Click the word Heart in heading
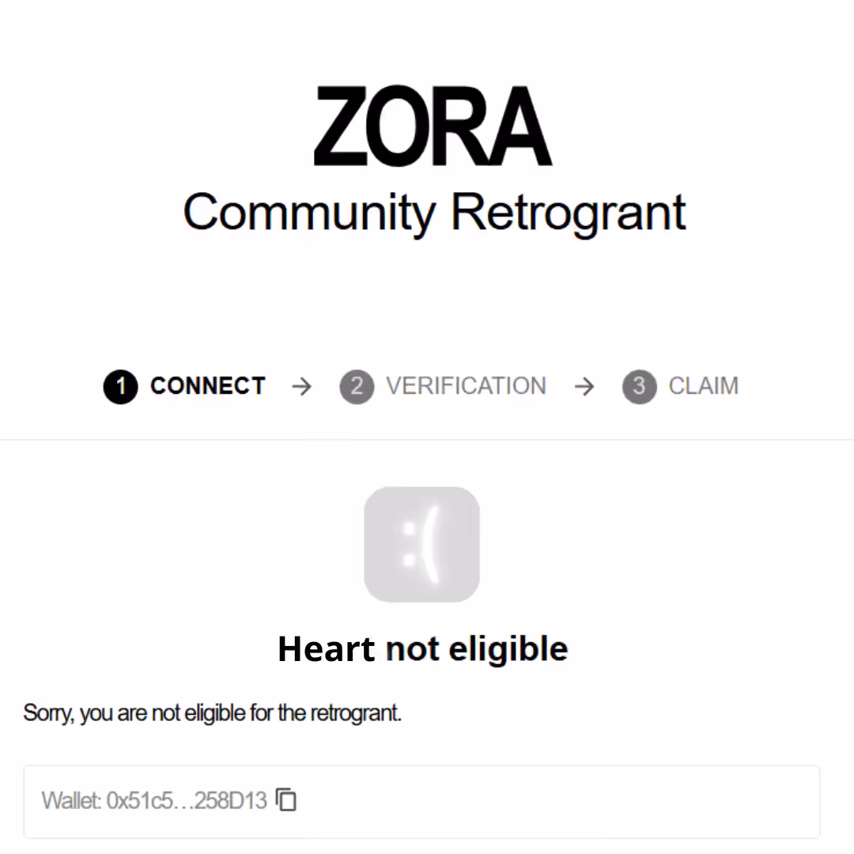 point(327,648)
